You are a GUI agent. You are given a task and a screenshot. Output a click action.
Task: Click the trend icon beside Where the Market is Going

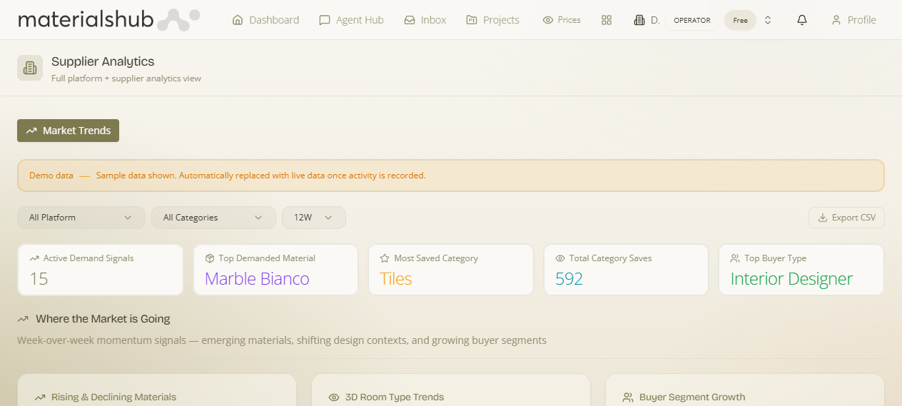coord(23,319)
